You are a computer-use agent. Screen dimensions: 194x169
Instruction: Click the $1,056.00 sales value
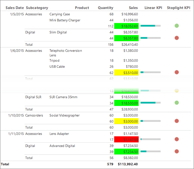point(131,20)
